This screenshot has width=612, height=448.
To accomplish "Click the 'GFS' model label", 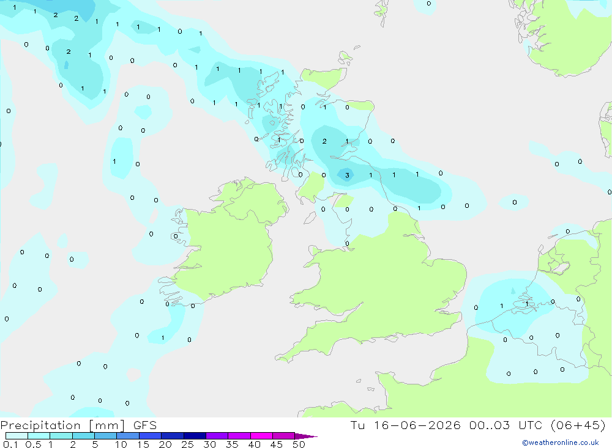I will click(145, 425).
